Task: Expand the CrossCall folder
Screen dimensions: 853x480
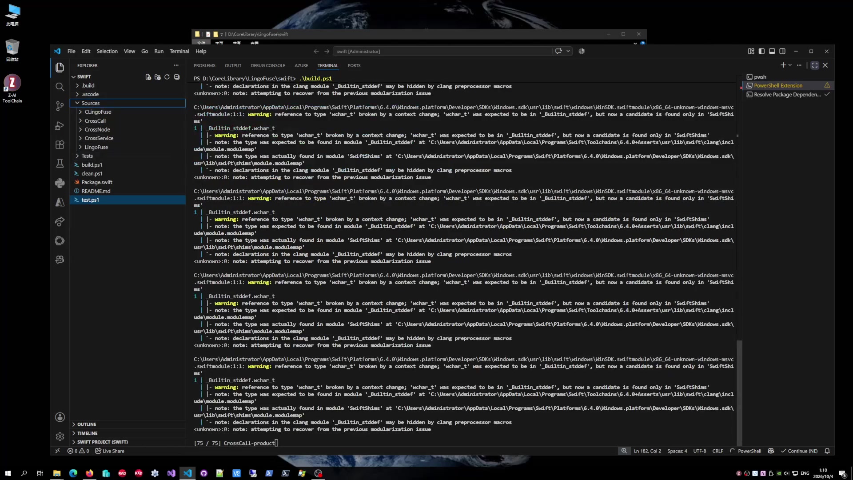Action: click(128, 121)
